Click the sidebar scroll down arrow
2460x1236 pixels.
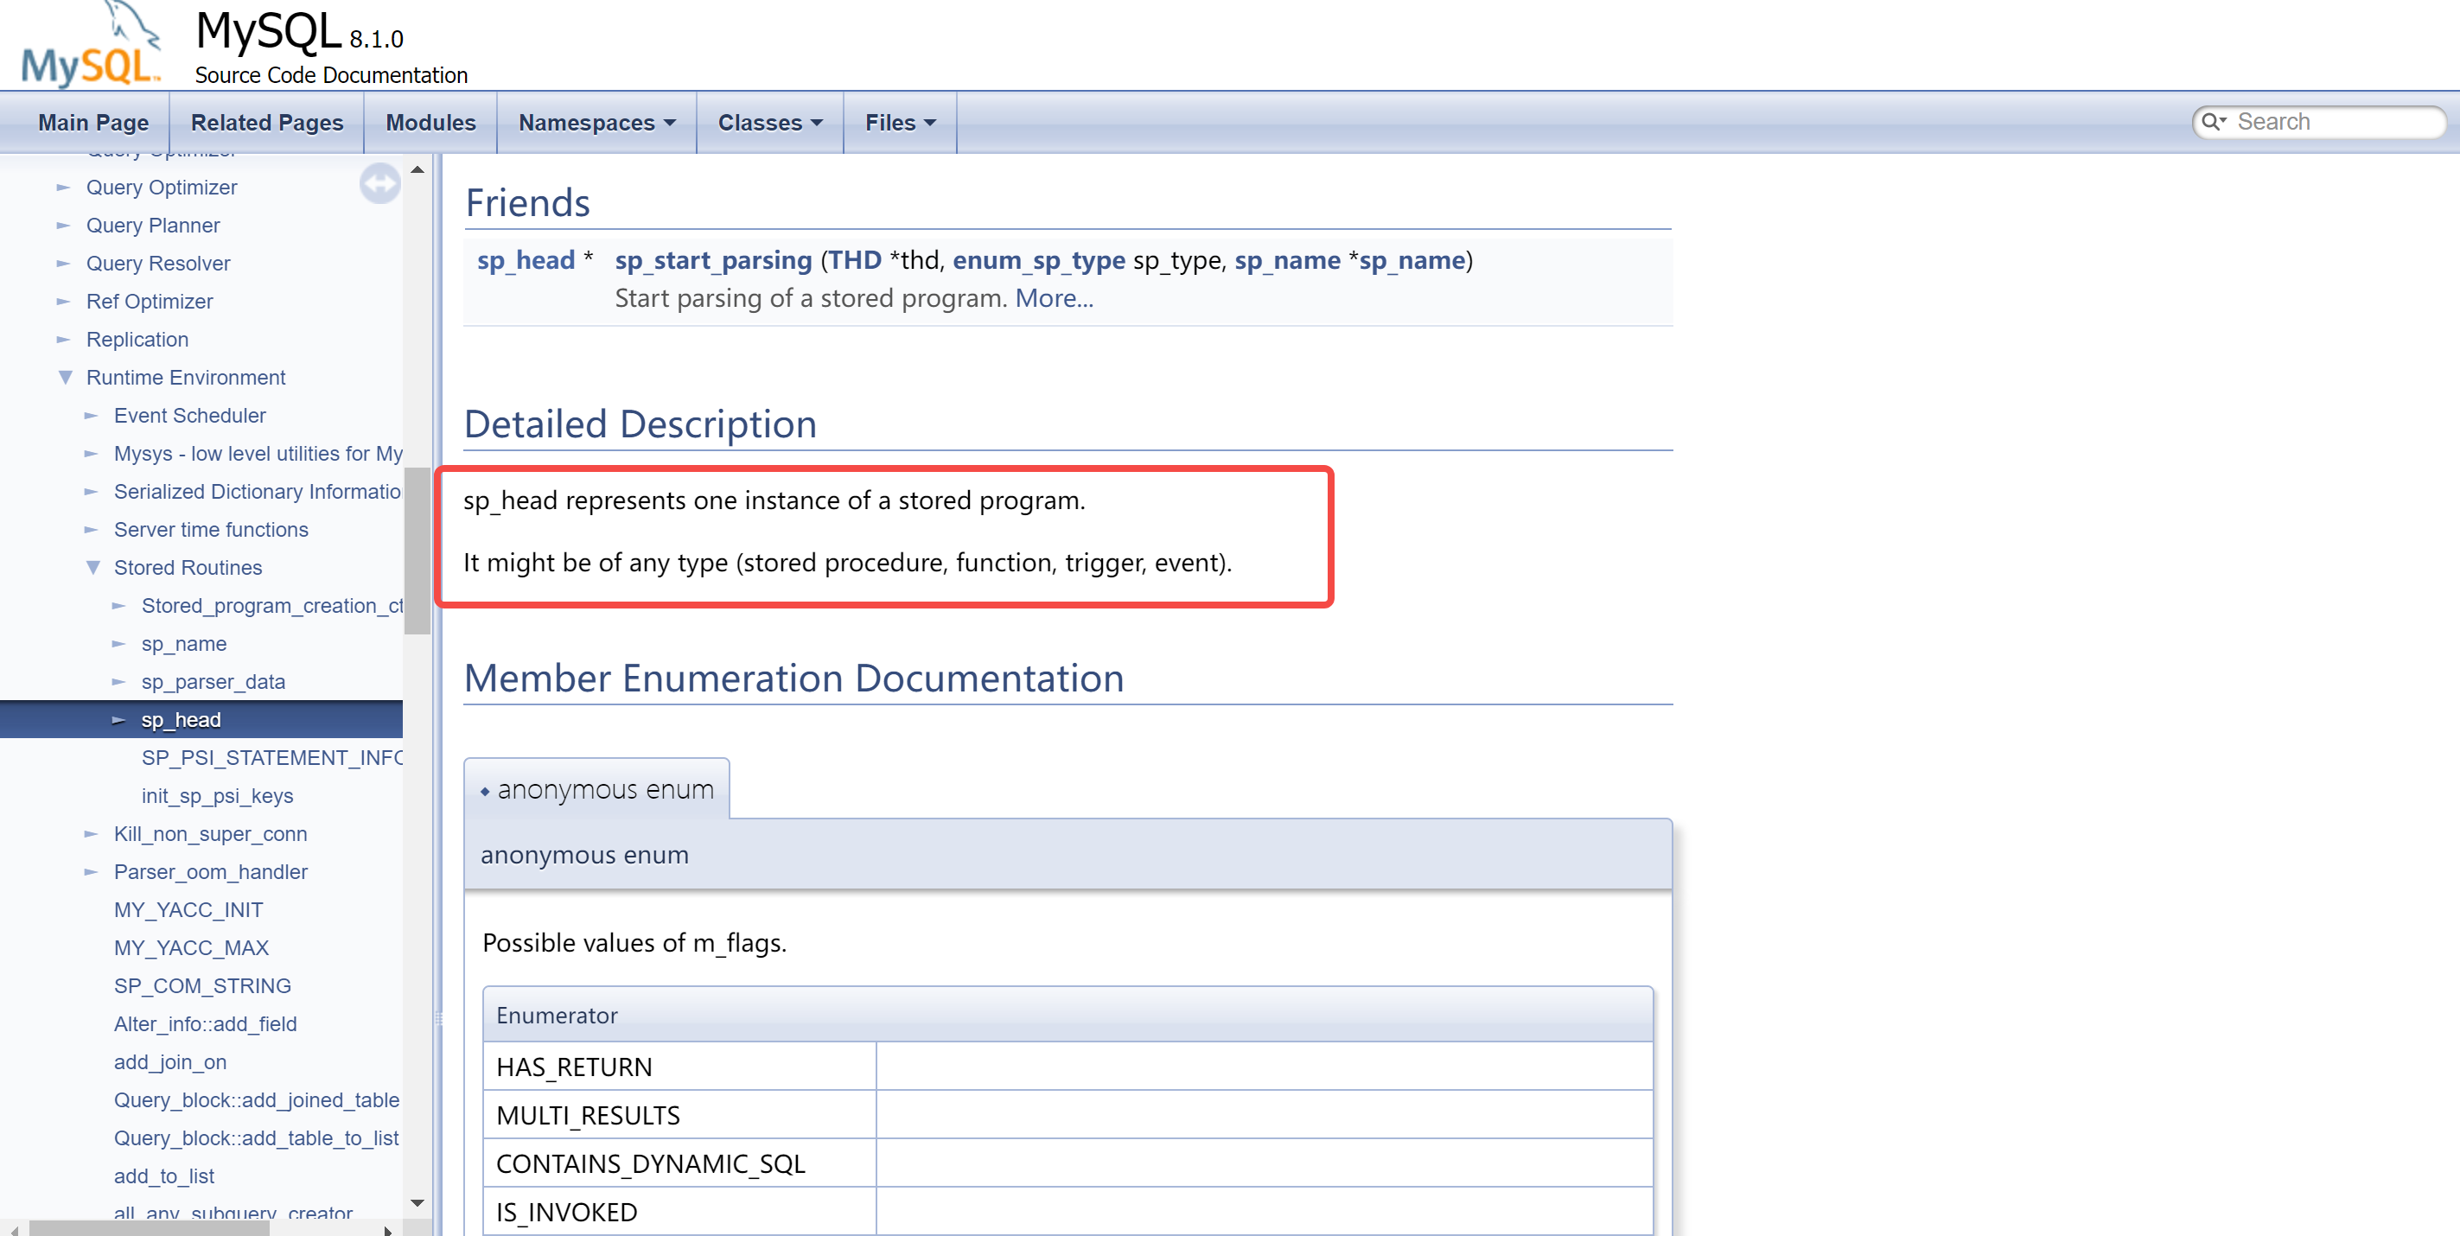[x=417, y=1202]
